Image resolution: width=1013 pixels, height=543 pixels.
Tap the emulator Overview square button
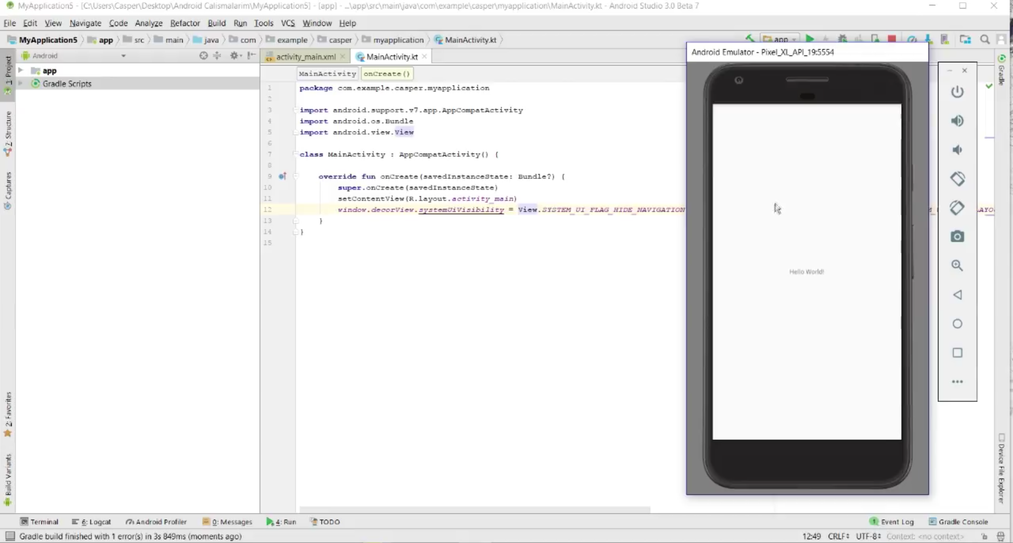tap(957, 353)
